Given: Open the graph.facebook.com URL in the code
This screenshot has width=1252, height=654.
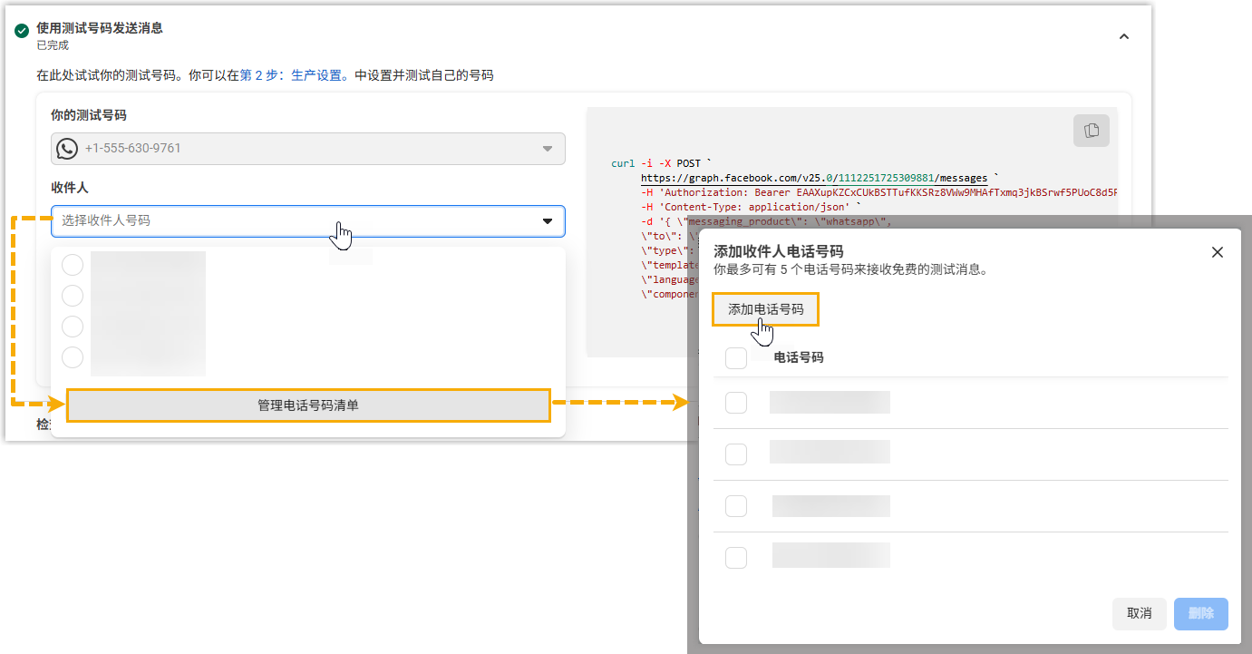Looking at the screenshot, I should [814, 178].
